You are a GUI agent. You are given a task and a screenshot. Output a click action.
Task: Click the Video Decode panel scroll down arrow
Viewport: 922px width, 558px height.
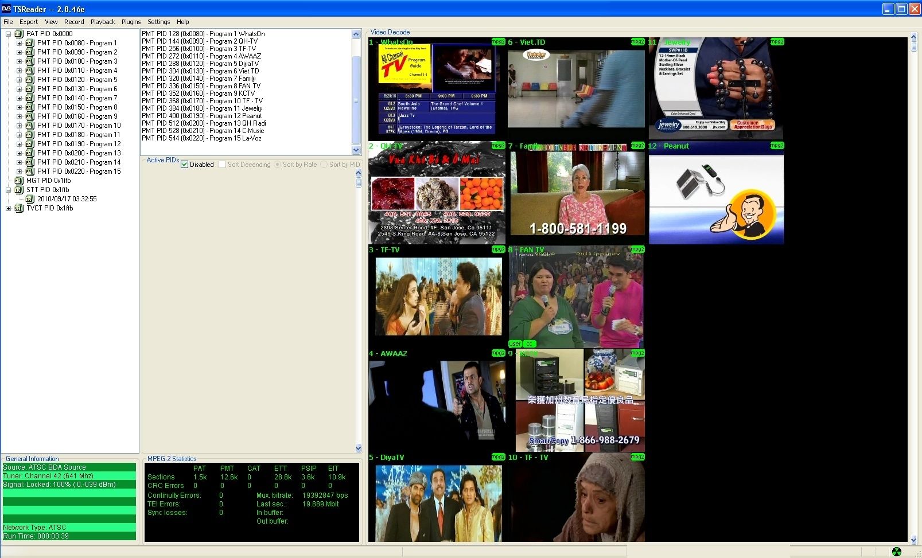pos(914,540)
